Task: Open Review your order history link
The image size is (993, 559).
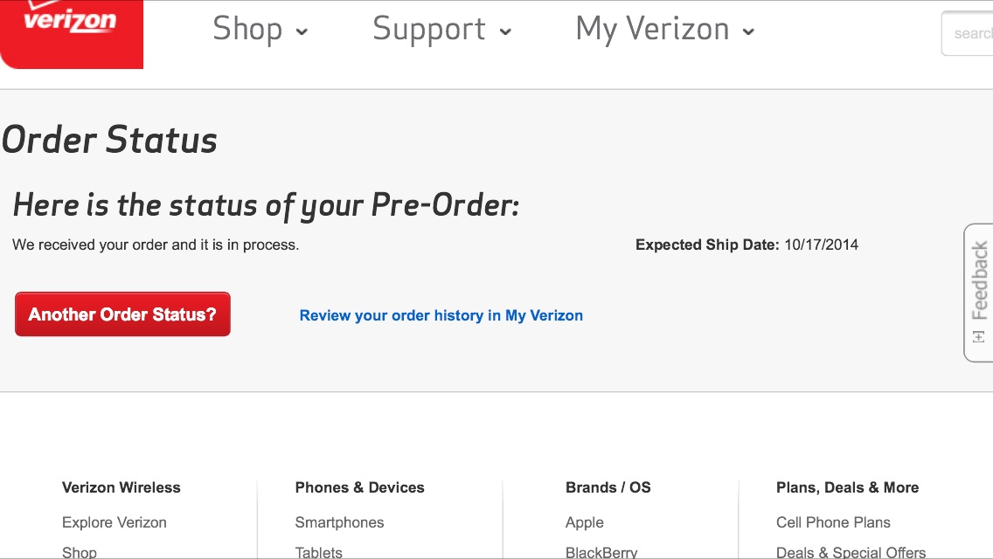Action: coord(441,315)
